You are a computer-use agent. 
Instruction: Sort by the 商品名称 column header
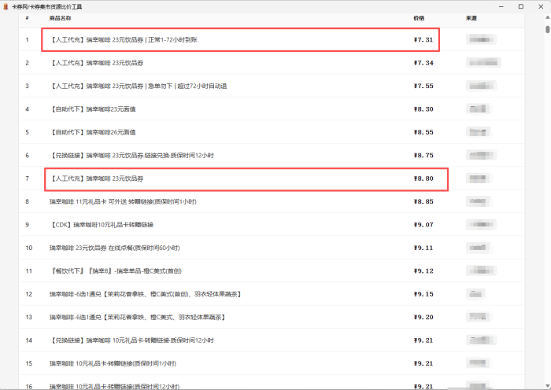tap(61, 18)
